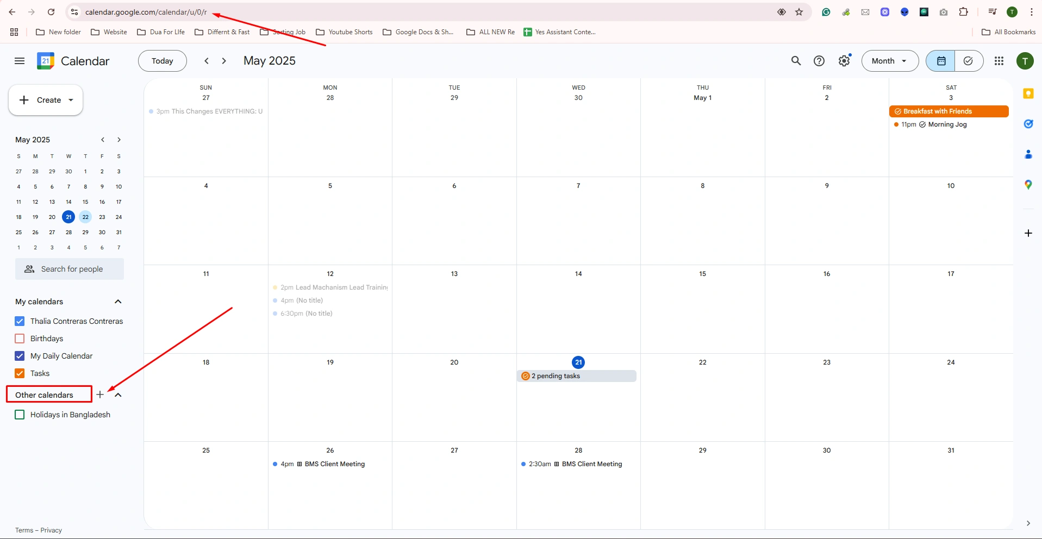This screenshot has height=539, width=1042.
Task: Open the Settings gear menu
Action: click(844, 61)
